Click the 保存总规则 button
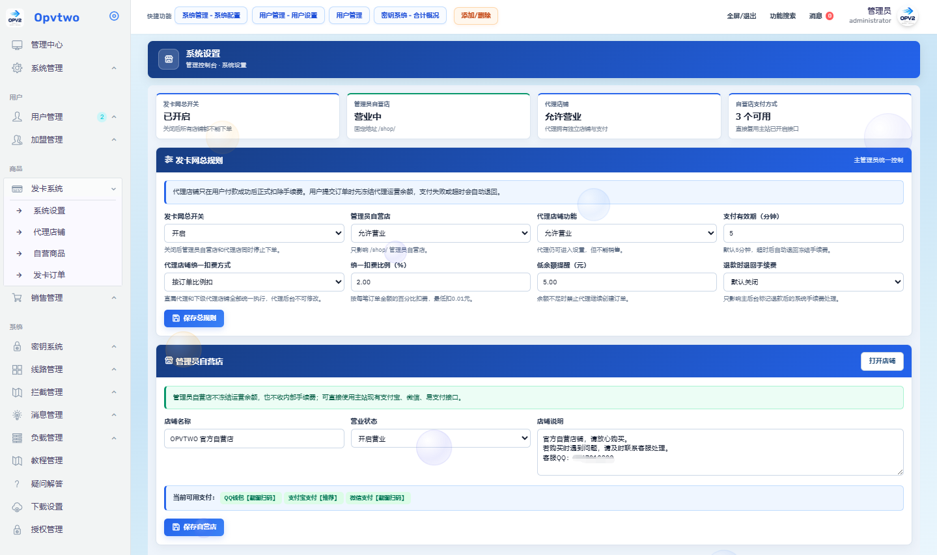The width and height of the screenshot is (937, 555). pyautogui.click(x=194, y=318)
